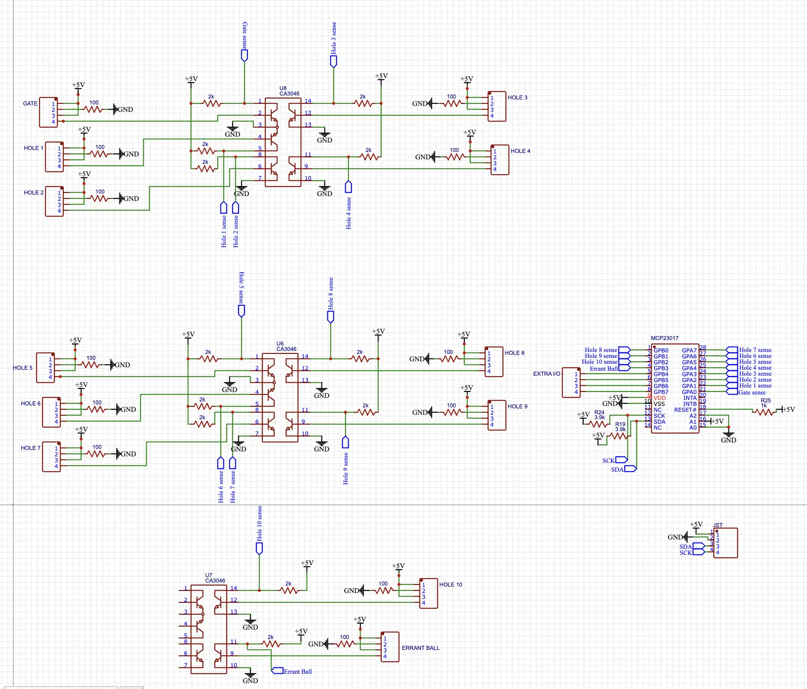Select the HOLE 1 connector

[54, 157]
